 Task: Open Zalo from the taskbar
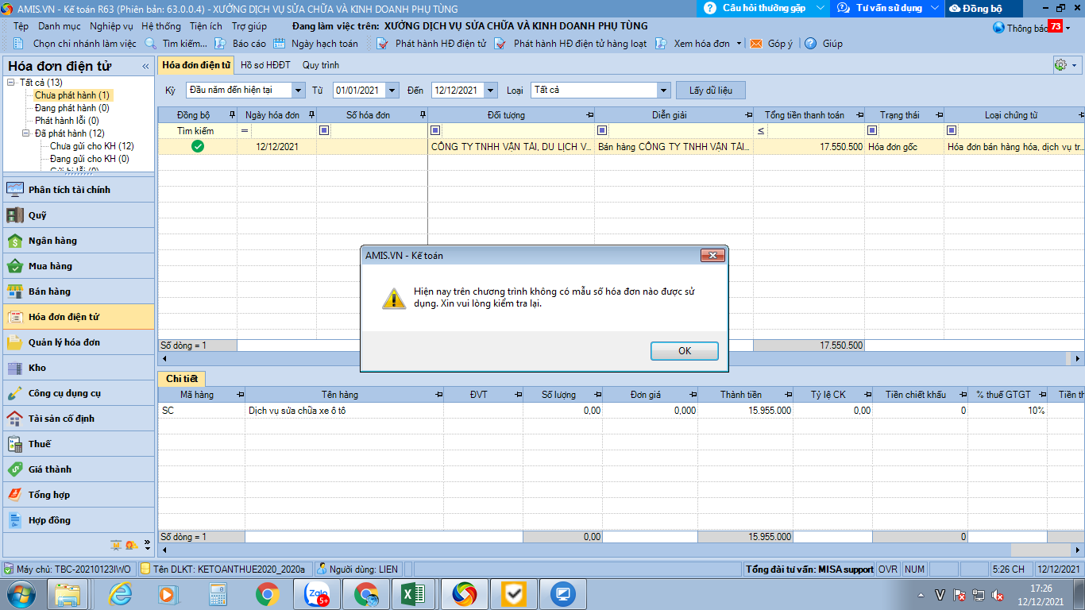316,593
